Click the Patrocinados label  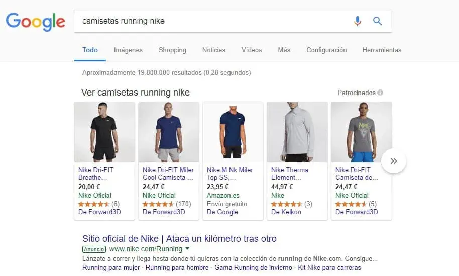tap(356, 93)
